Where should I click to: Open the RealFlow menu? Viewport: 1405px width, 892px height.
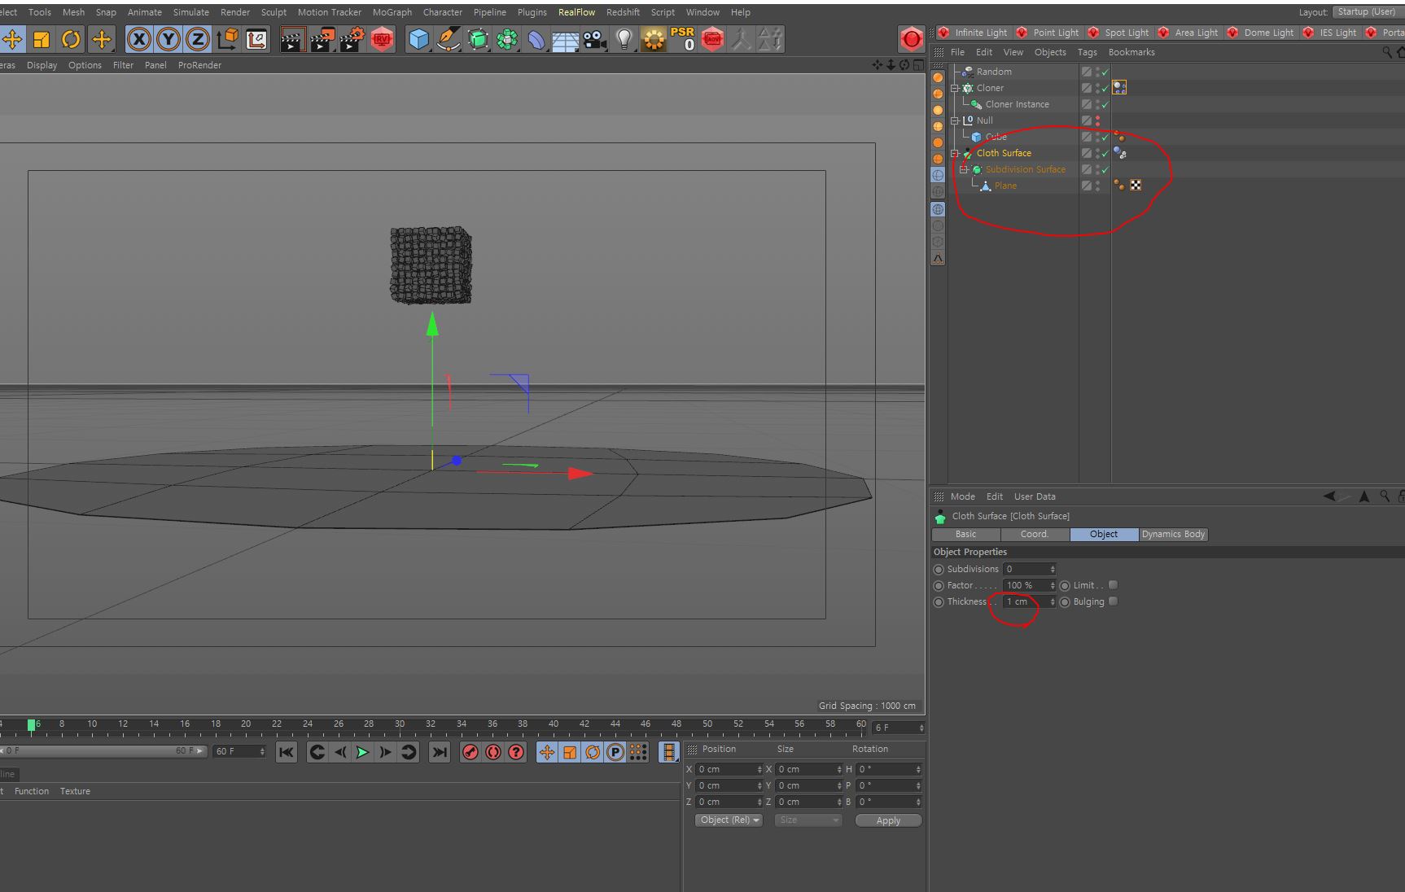(576, 12)
